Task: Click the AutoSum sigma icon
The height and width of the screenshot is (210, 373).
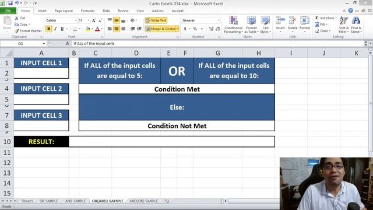Action: [x=317, y=18]
